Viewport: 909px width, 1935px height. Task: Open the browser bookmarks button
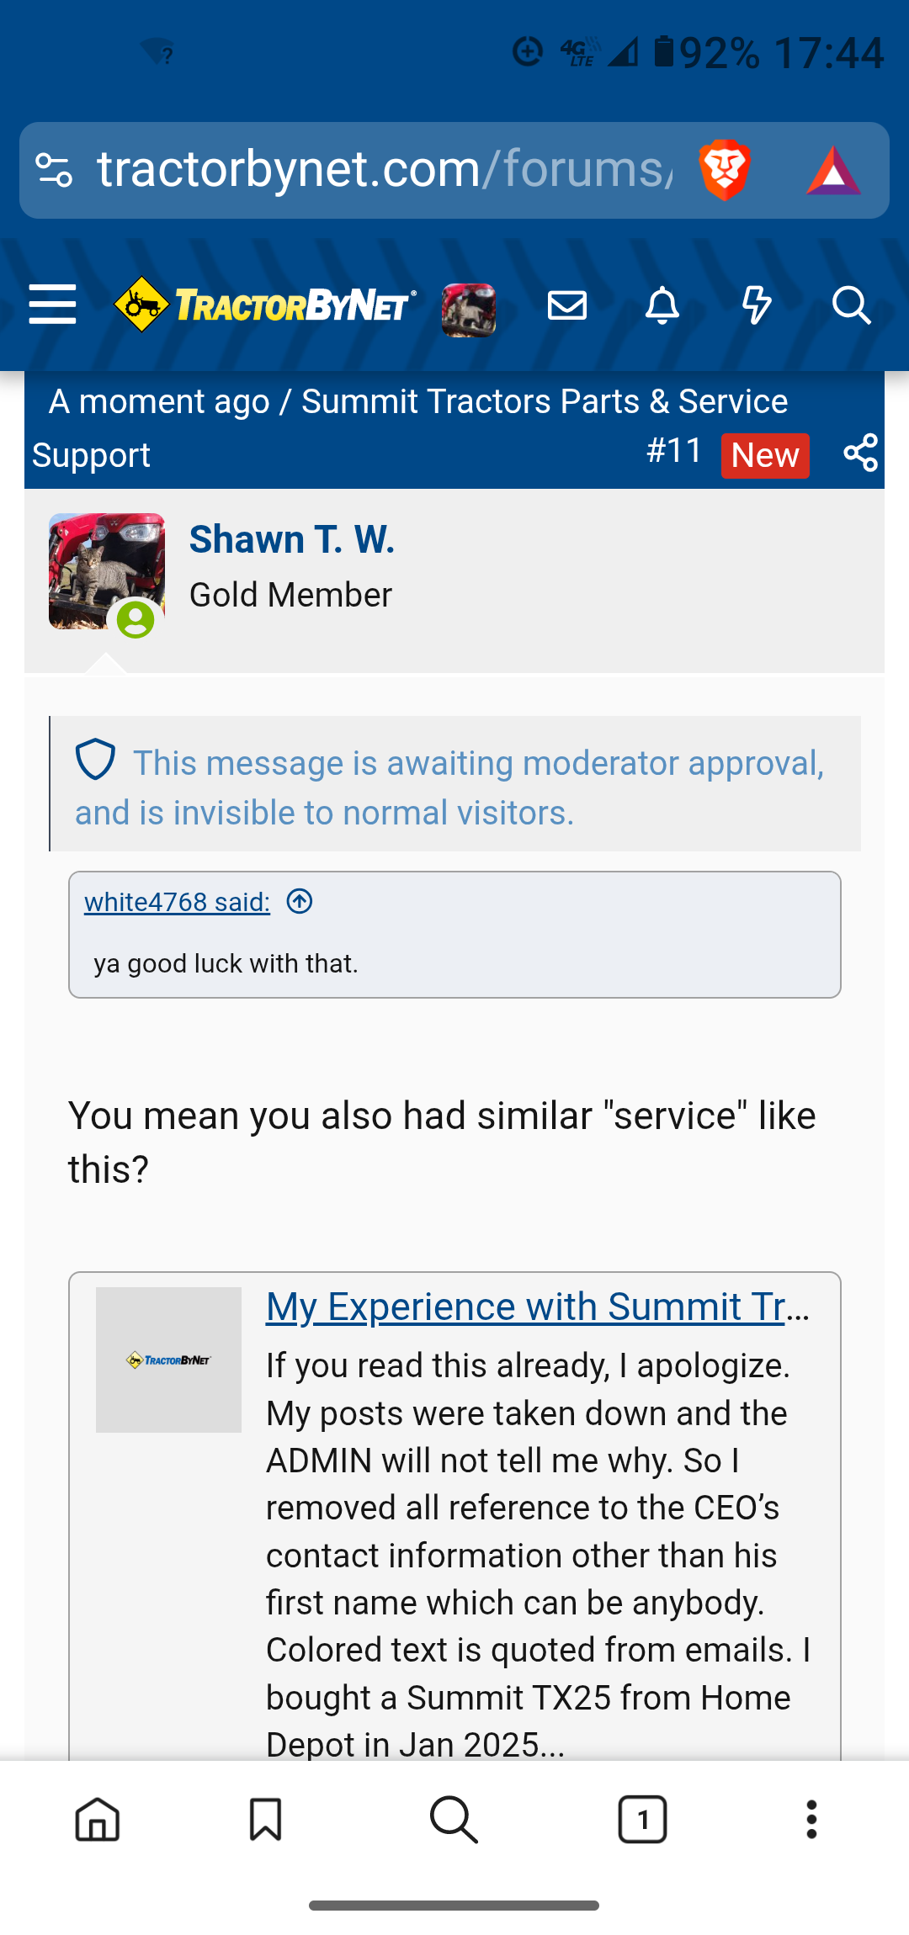pos(265,1820)
